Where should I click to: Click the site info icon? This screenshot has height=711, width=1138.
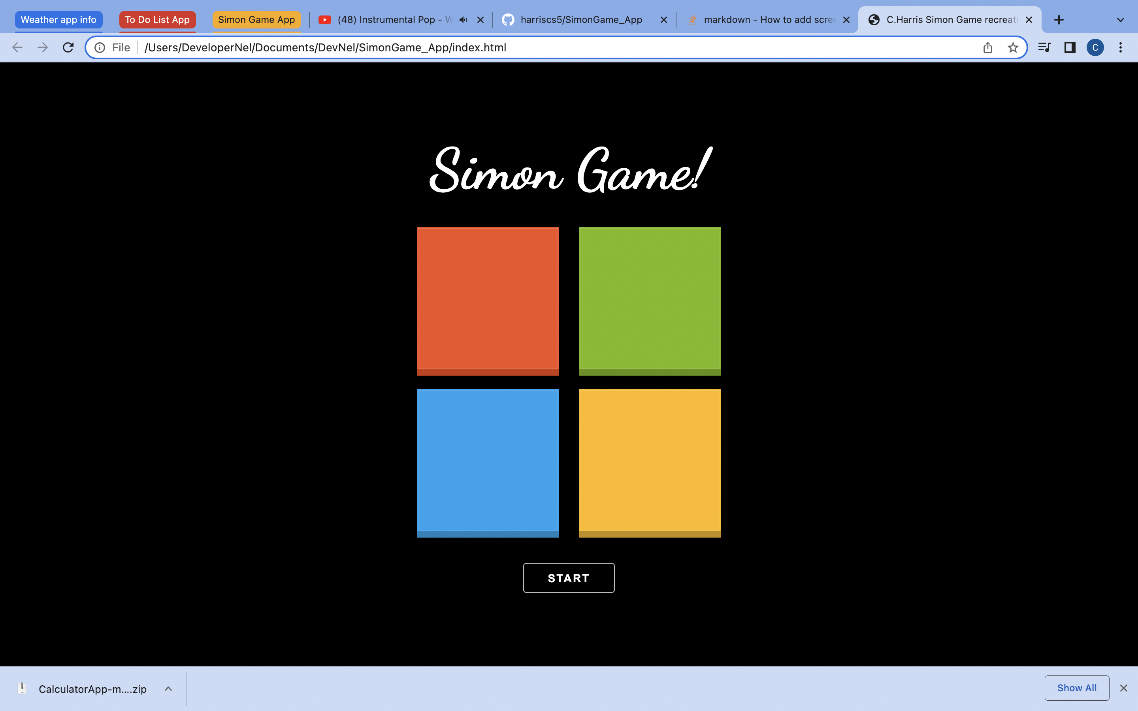(100, 47)
